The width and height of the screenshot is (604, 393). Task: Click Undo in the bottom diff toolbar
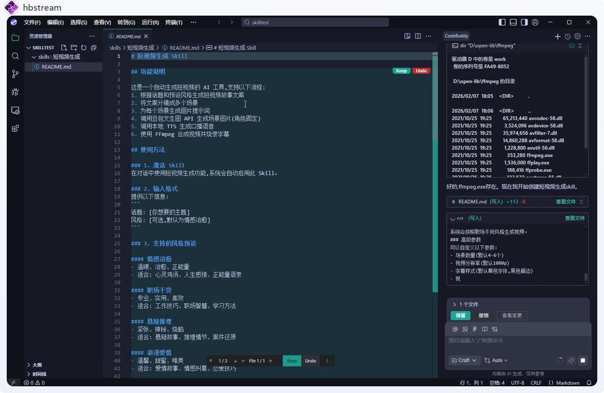310,361
